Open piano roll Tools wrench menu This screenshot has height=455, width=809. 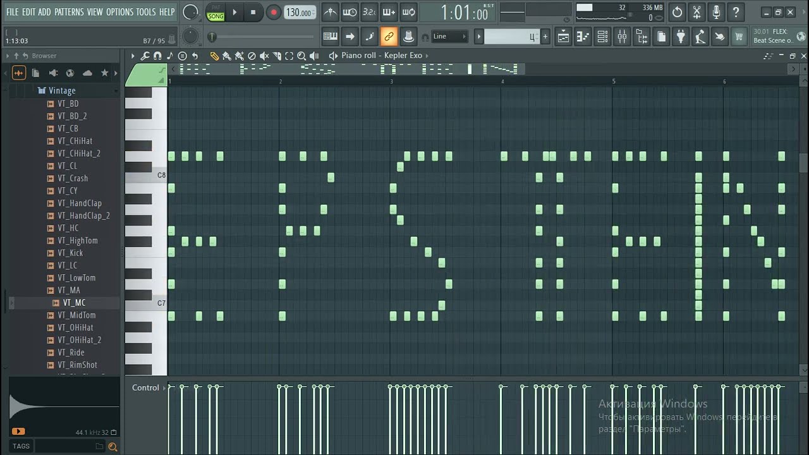click(x=145, y=56)
